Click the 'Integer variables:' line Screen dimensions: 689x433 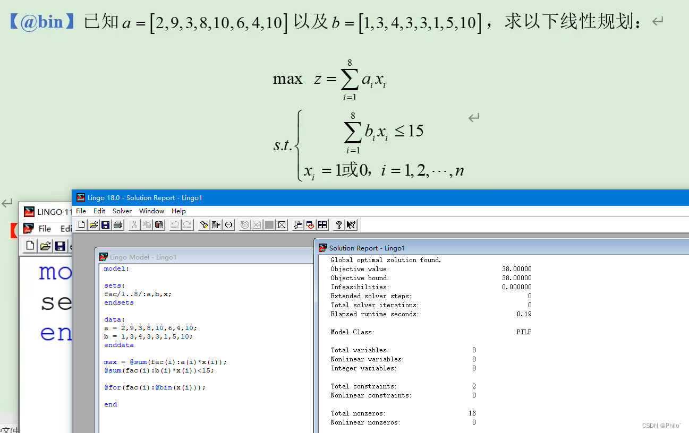(403, 368)
